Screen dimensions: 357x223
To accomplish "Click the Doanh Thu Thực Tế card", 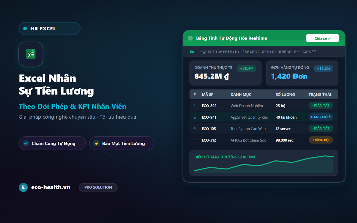I will (226, 73).
